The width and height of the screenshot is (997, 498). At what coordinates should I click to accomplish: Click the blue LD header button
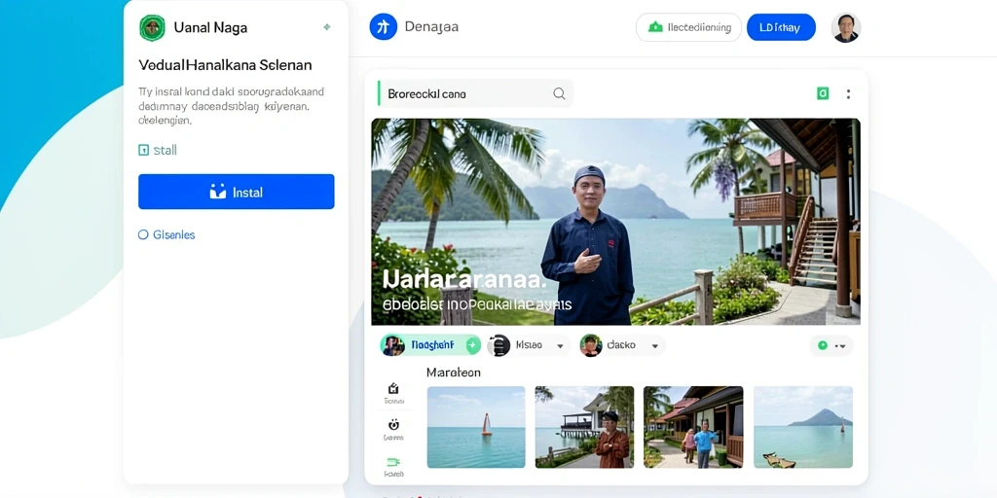click(781, 27)
